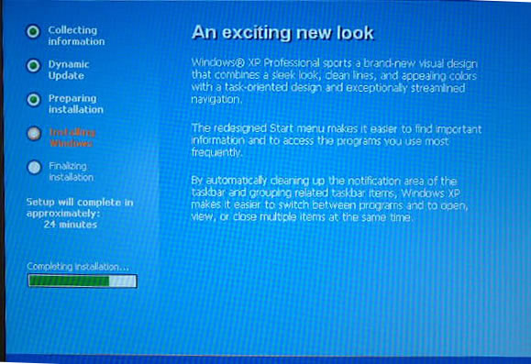This screenshot has height=364, width=531.
Task: Click the An exciting new look heading
Action: click(282, 33)
